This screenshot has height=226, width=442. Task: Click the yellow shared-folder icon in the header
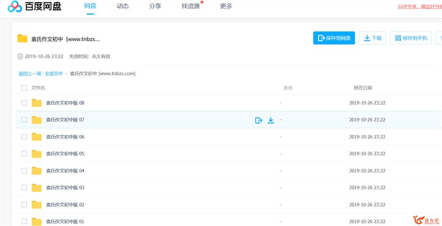pos(22,38)
